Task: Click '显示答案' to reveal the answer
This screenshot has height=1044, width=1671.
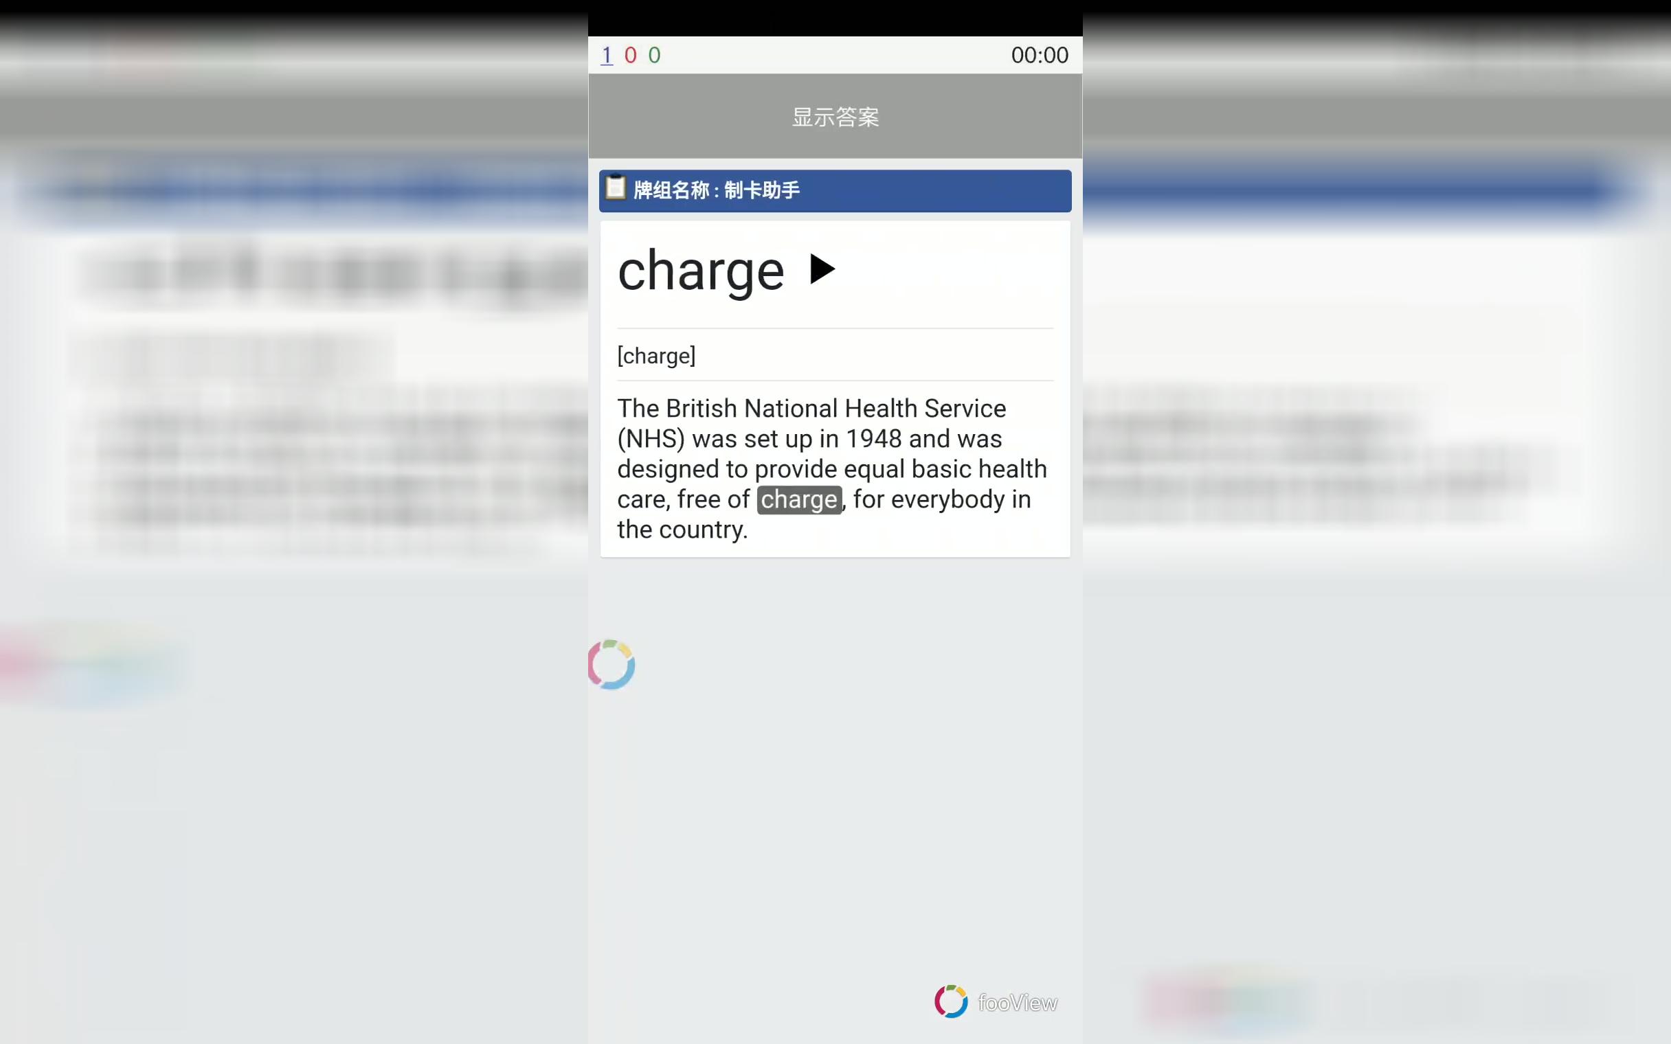Action: pos(835,117)
